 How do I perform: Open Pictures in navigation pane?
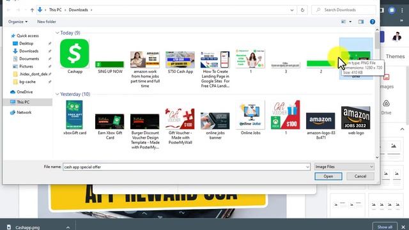[26, 66]
